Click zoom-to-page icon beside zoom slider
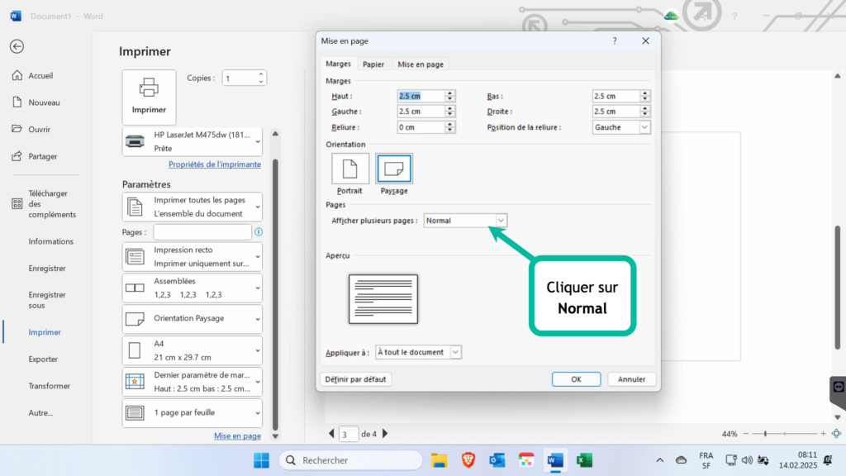 836,433
